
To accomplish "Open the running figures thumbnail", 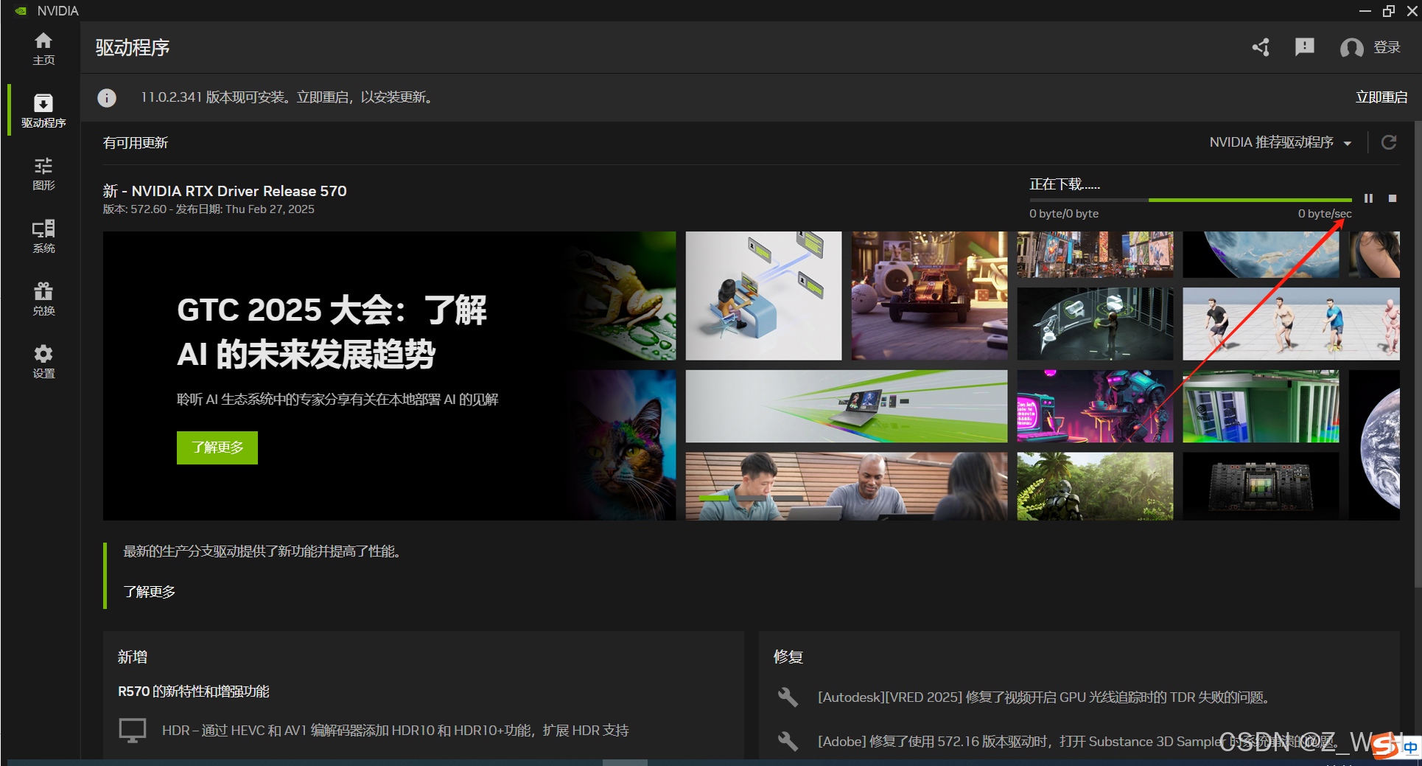I will 1291,324.
